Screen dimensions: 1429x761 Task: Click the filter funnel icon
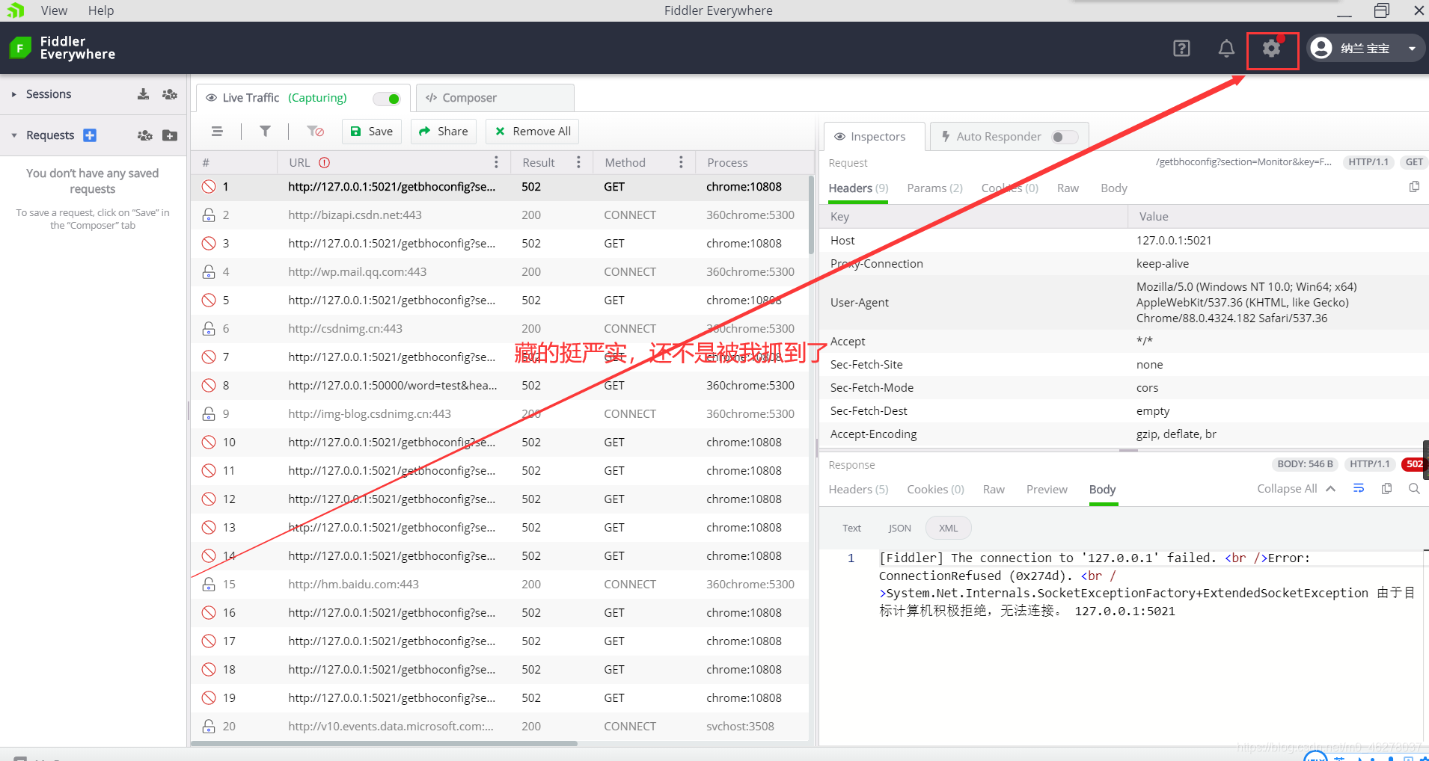(265, 132)
